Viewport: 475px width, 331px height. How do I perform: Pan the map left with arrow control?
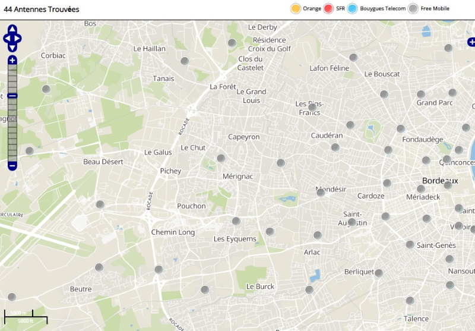pos(7,39)
